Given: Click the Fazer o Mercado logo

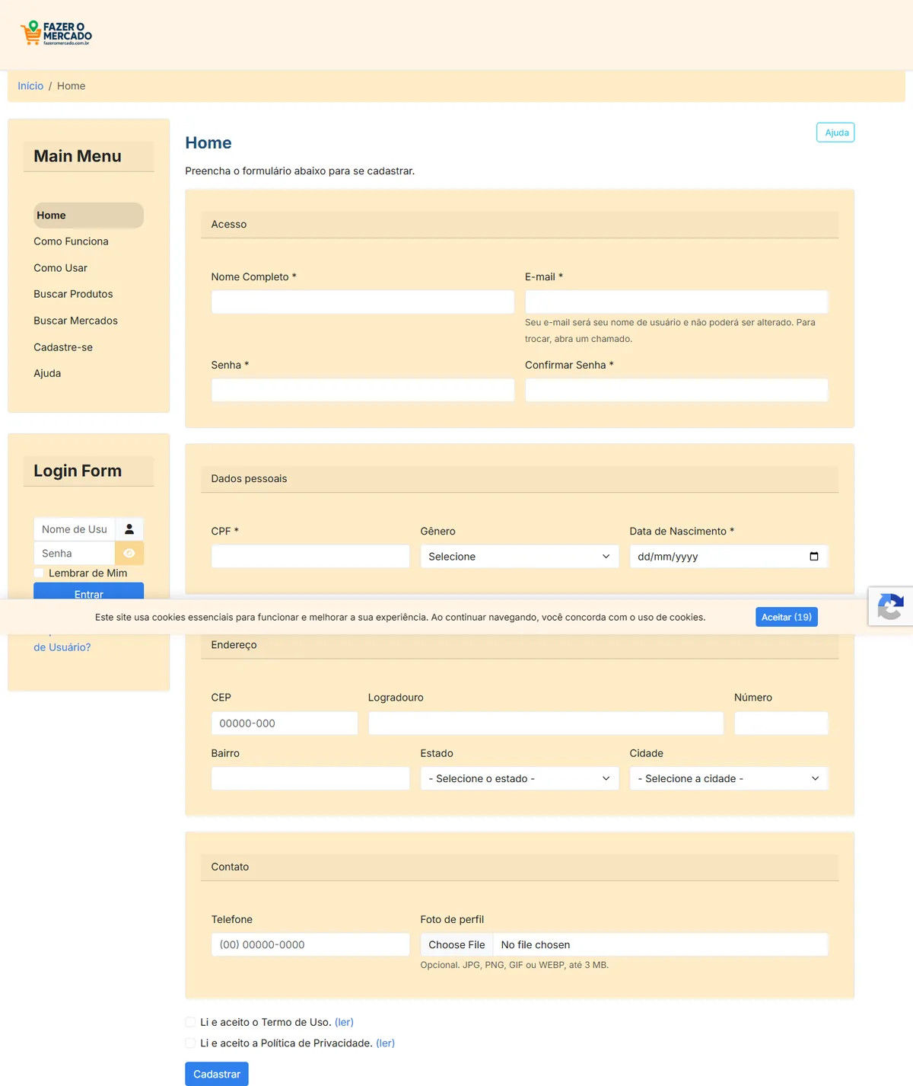Looking at the screenshot, I should point(56,34).
